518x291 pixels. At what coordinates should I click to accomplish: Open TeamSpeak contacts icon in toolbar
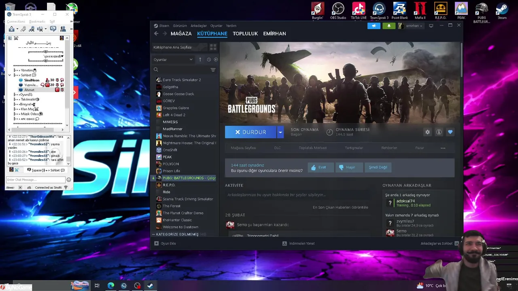pos(63,29)
